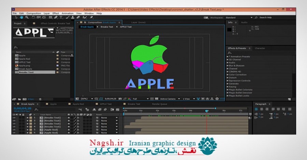Select the Clone Stamp tool

click(73, 18)
